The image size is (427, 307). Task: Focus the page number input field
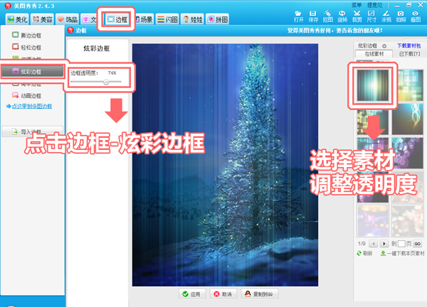point(401,244)
